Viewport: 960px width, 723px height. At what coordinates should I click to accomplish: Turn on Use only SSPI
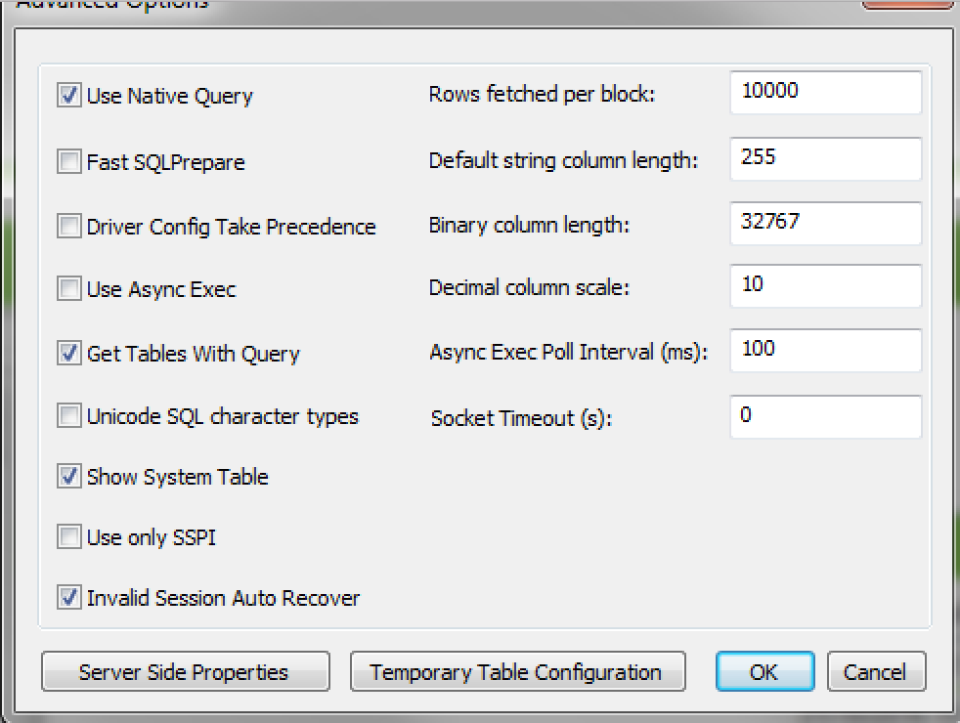(x=68, y=537)
